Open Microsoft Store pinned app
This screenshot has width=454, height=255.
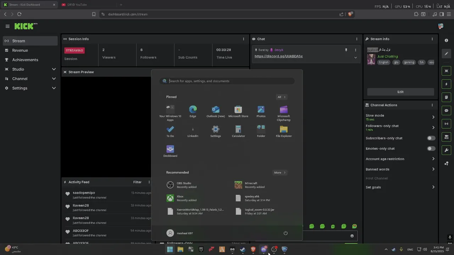tap(238, 112)
